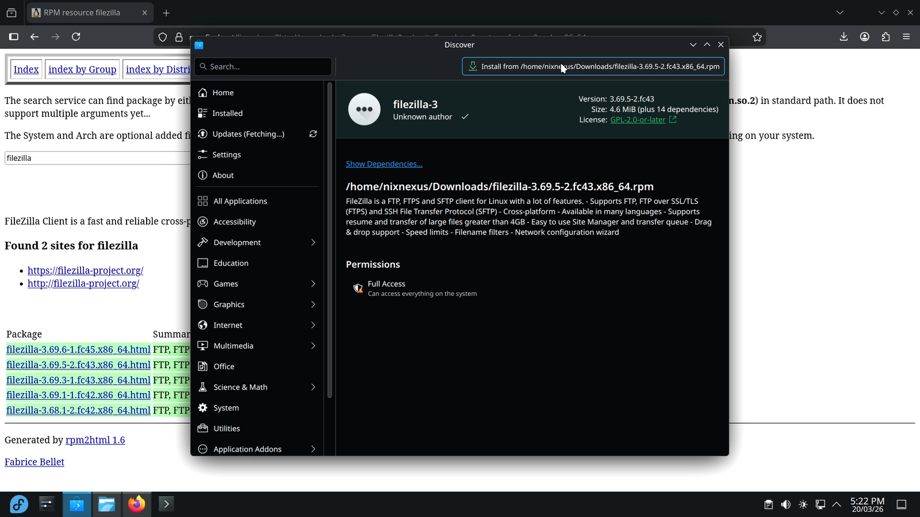The width and height of the screenshot is (920, 517).
Task: Reload the Firefox page
Action: [x=76, y=37]
